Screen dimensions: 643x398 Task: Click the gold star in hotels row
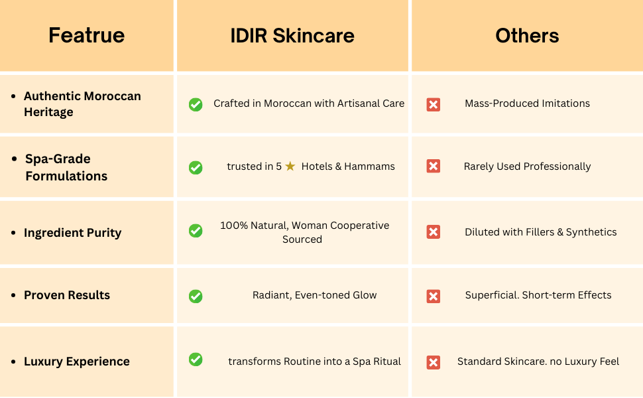coord(290,166)
